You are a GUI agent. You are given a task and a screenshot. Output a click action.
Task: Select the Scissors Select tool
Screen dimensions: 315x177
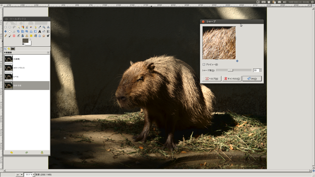tap(27, 27)
